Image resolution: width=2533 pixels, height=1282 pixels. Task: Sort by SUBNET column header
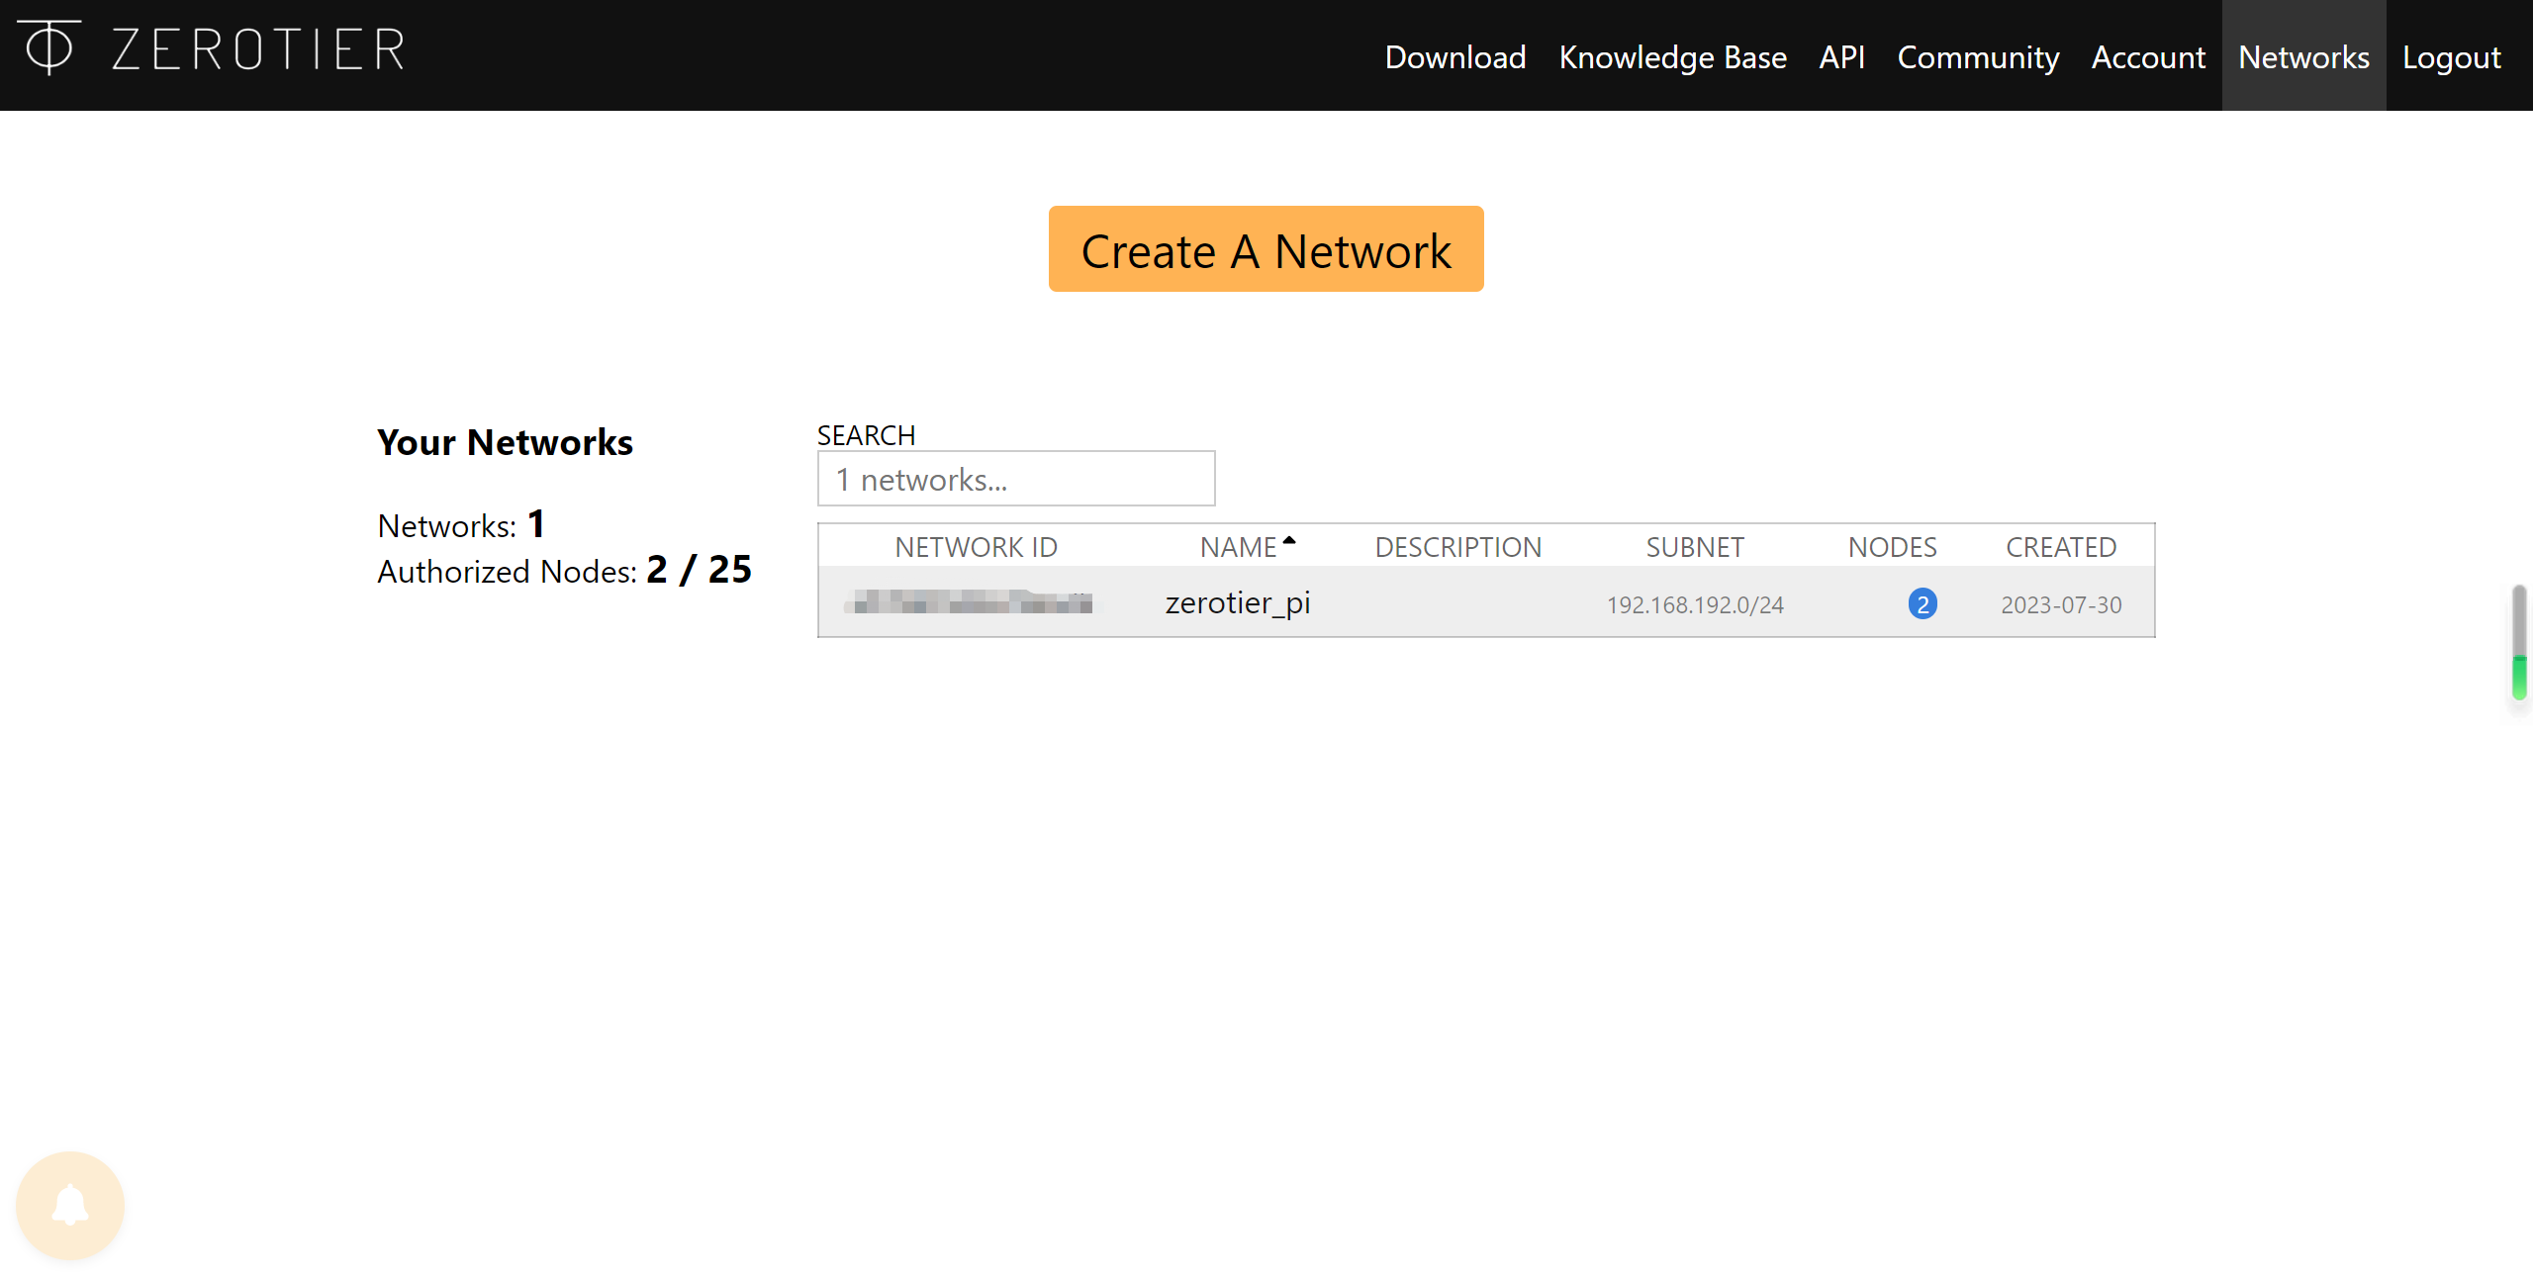(x=1694, y=547)
